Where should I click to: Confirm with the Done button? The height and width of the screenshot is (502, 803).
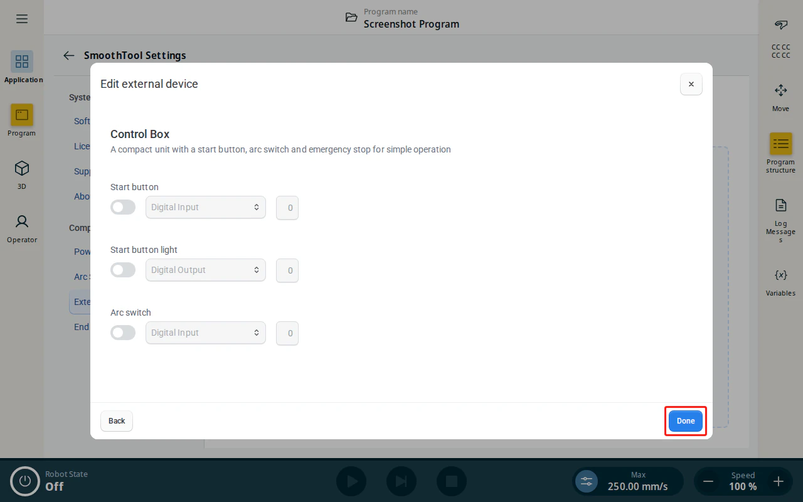pyautogui.click(x=686, y=421)
